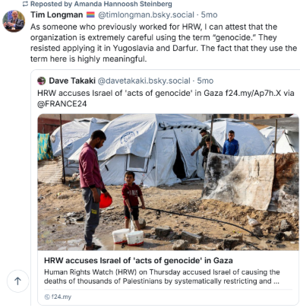Click the article description about Human Rights Watch
This screenshot has height=308, width=300.
tap(162, 277)
